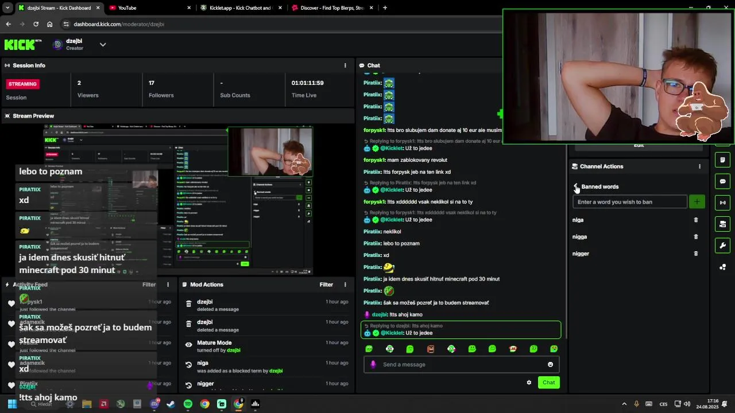Click forpysk1 on 'mam zablokovany revolut' message
Image resolution: width=735 pixels, height=413 pixels.
[x=374, y=160]
